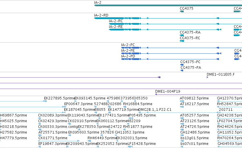Select the IA-2-PE coding feature
Image resolution: width=242 pixels, height=148 pixels.
click(128, 51)
